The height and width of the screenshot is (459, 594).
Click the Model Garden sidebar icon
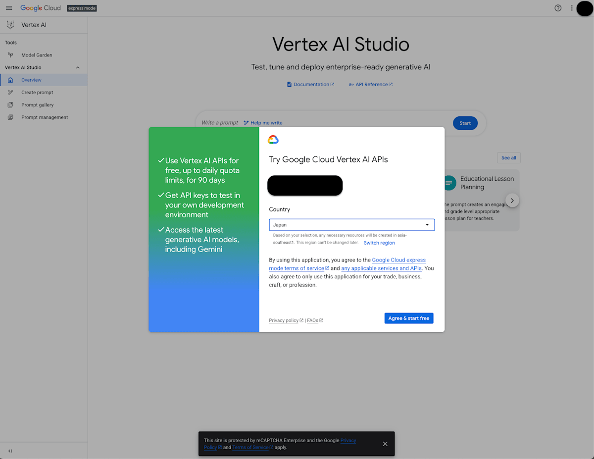(10, 55)
